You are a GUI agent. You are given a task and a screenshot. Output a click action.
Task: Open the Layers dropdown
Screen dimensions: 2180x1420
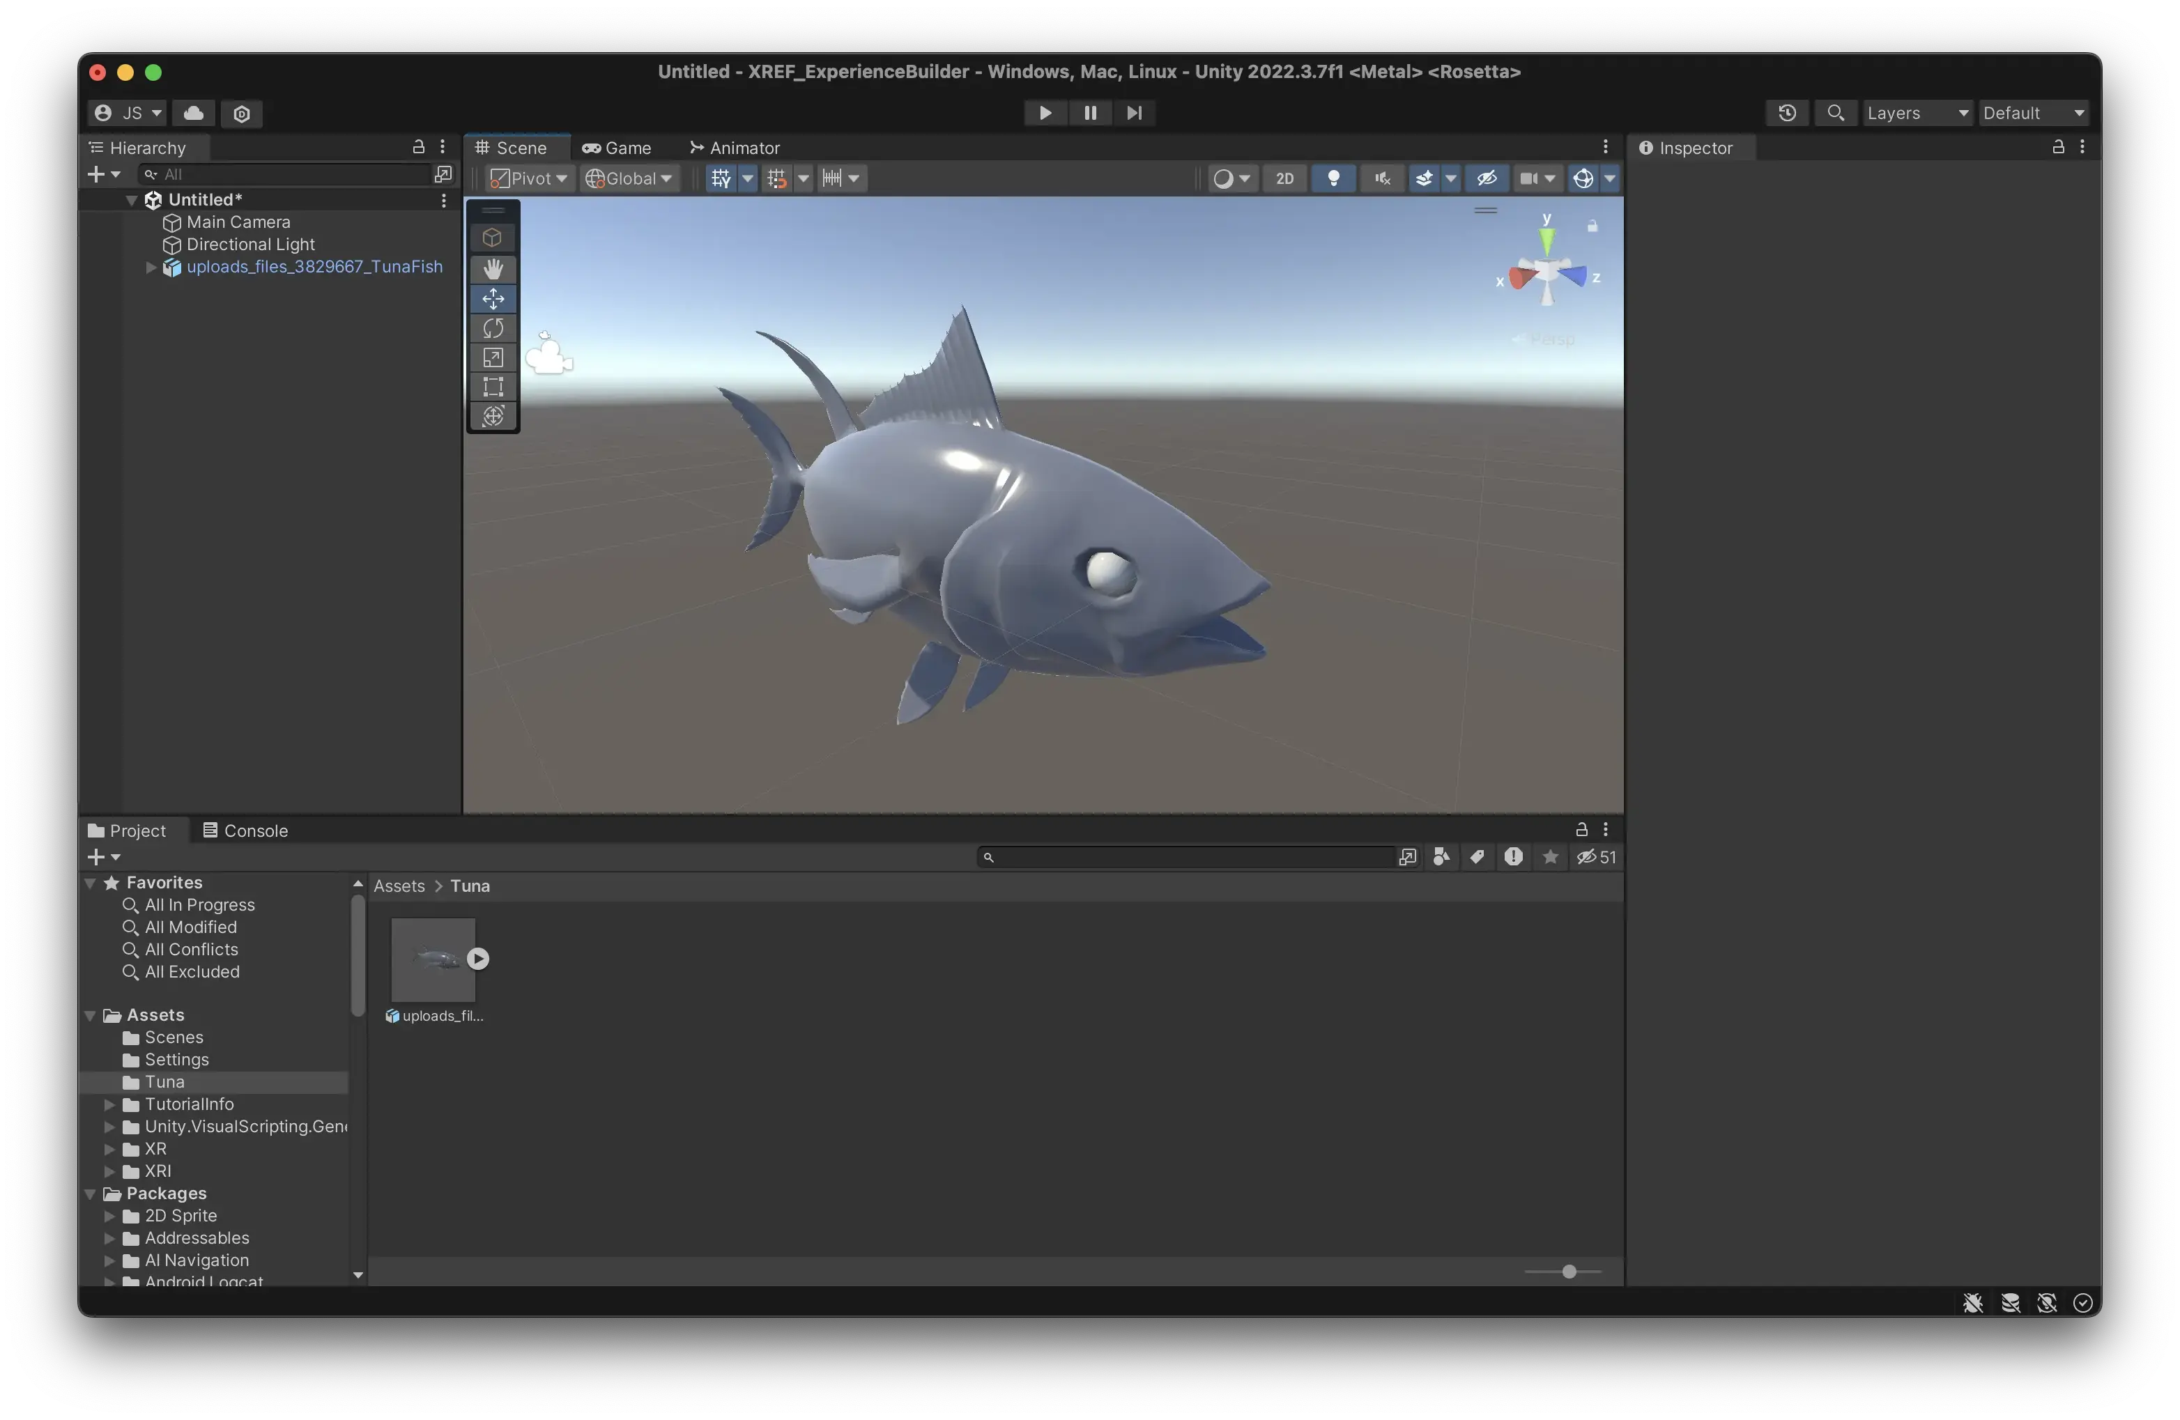pyautogui.click(x=1916, y=113)
